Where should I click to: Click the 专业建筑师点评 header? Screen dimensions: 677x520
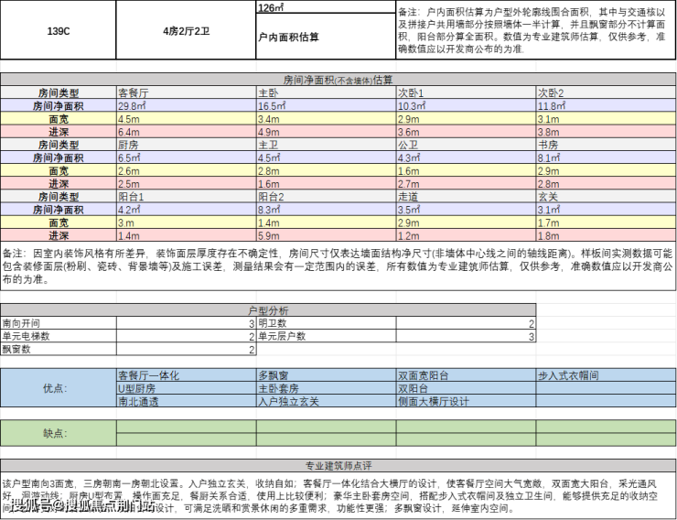(338, 466)
